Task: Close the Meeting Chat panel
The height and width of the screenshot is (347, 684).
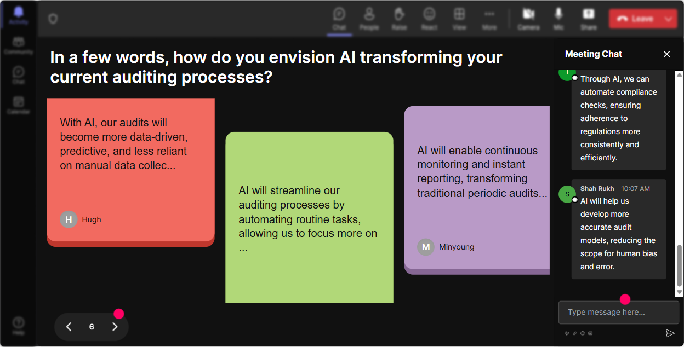Action: click(x=667, y=54)
